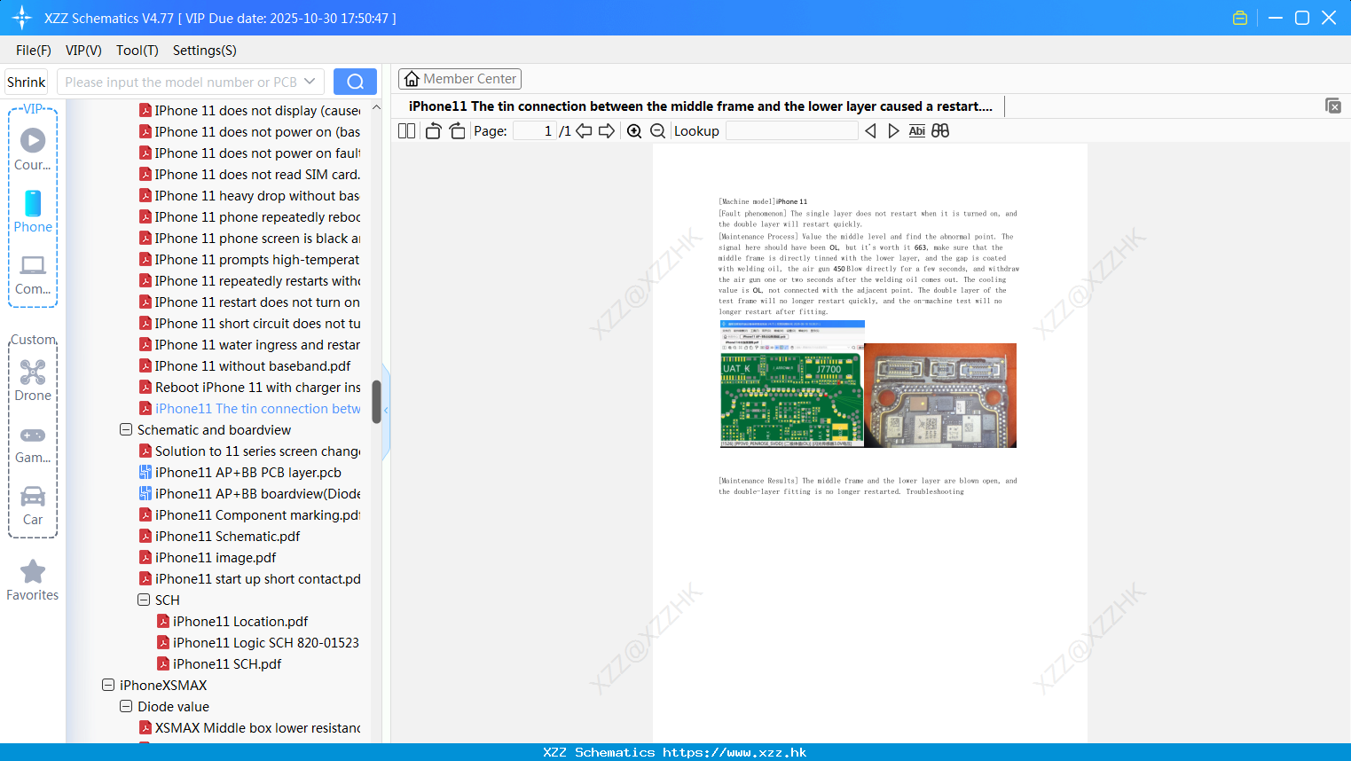Open the VIP(V) menu
The height and width of the screenshot is (761, 1351).
(x=83, y=51)
